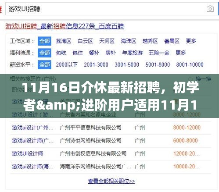
Task: Click the 10000-20... salary value
Action: click(187, 167)
